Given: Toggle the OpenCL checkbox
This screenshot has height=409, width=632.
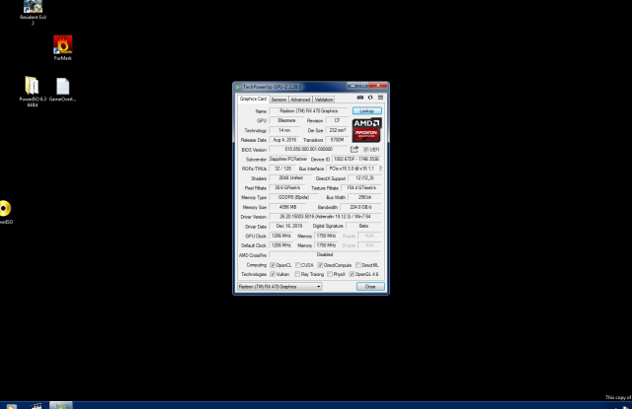Looking at the screenshot, I should pos(273,265).
